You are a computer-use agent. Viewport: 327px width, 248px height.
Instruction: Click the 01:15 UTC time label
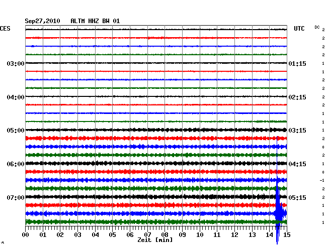tap(297, 63)
